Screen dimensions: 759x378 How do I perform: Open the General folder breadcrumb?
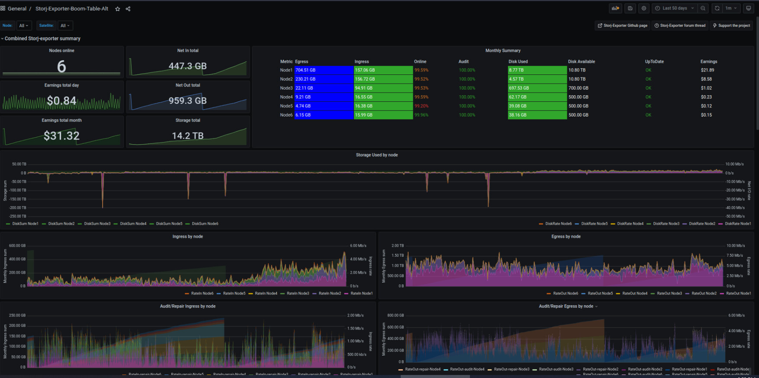pyautogui.click(x=17, y=9)
